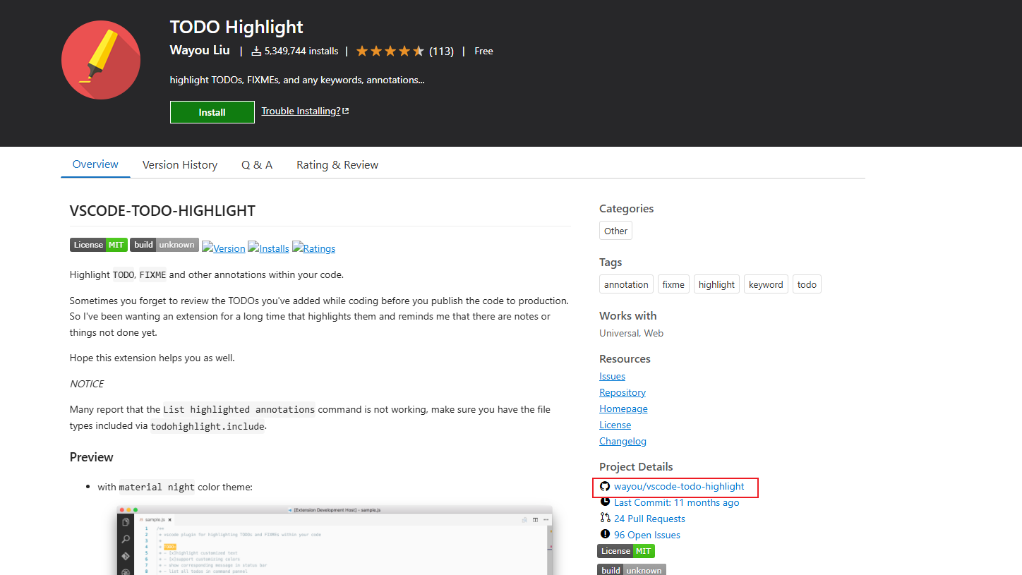Click the Preview section heading
The width and height of the screenshot is (1022, 575).
(x=92, y=457)
